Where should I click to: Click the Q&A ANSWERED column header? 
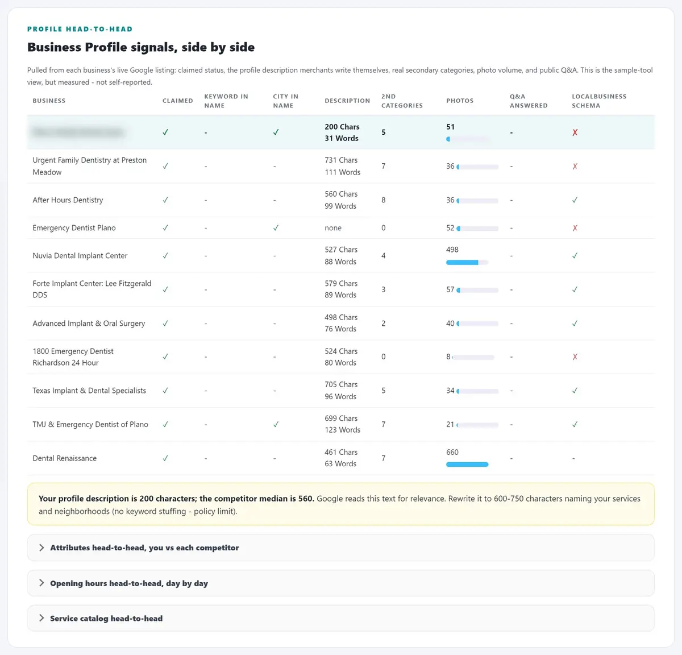pyautogui.click(x=529, y=101)
